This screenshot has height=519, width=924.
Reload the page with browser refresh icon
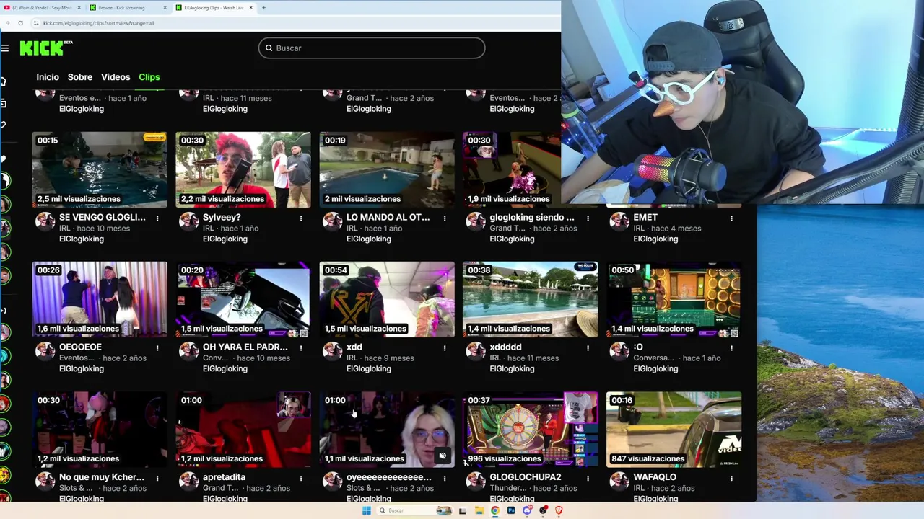tap(21, 23)
